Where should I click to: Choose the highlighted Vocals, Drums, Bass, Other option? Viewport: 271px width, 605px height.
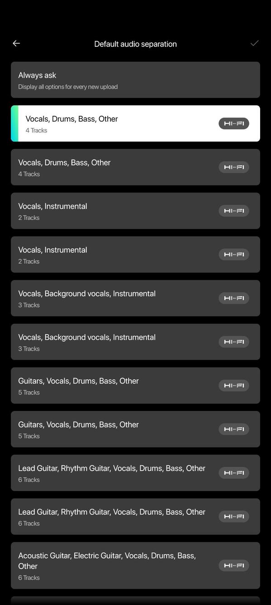point(135,123)
